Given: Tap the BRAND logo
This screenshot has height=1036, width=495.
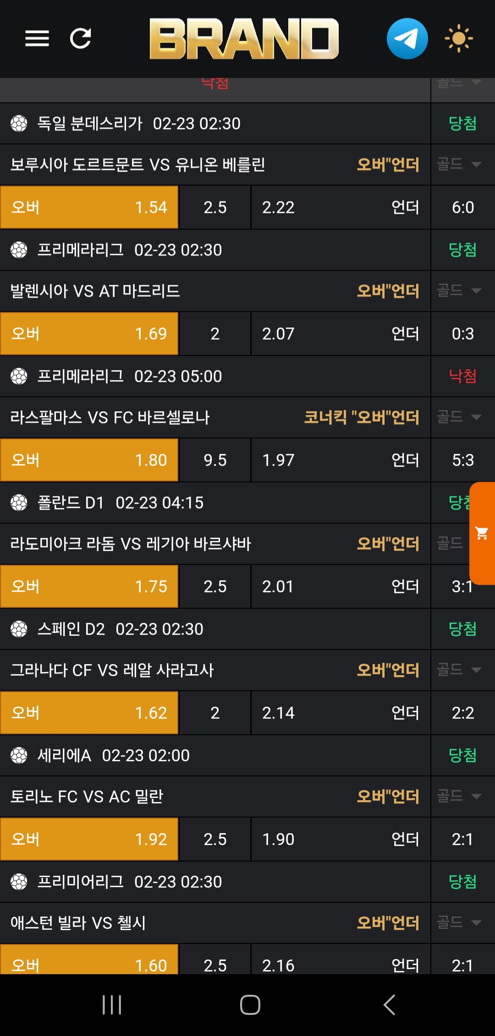Looking at the screenshot, I should pos(244,38).
